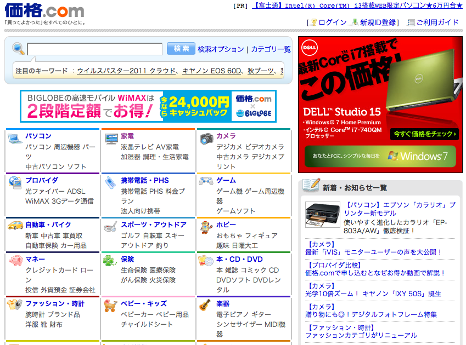Viewport: 466px width, 345px height.
Task: Click the TV icon beside 家電
Action: [111, 139]
